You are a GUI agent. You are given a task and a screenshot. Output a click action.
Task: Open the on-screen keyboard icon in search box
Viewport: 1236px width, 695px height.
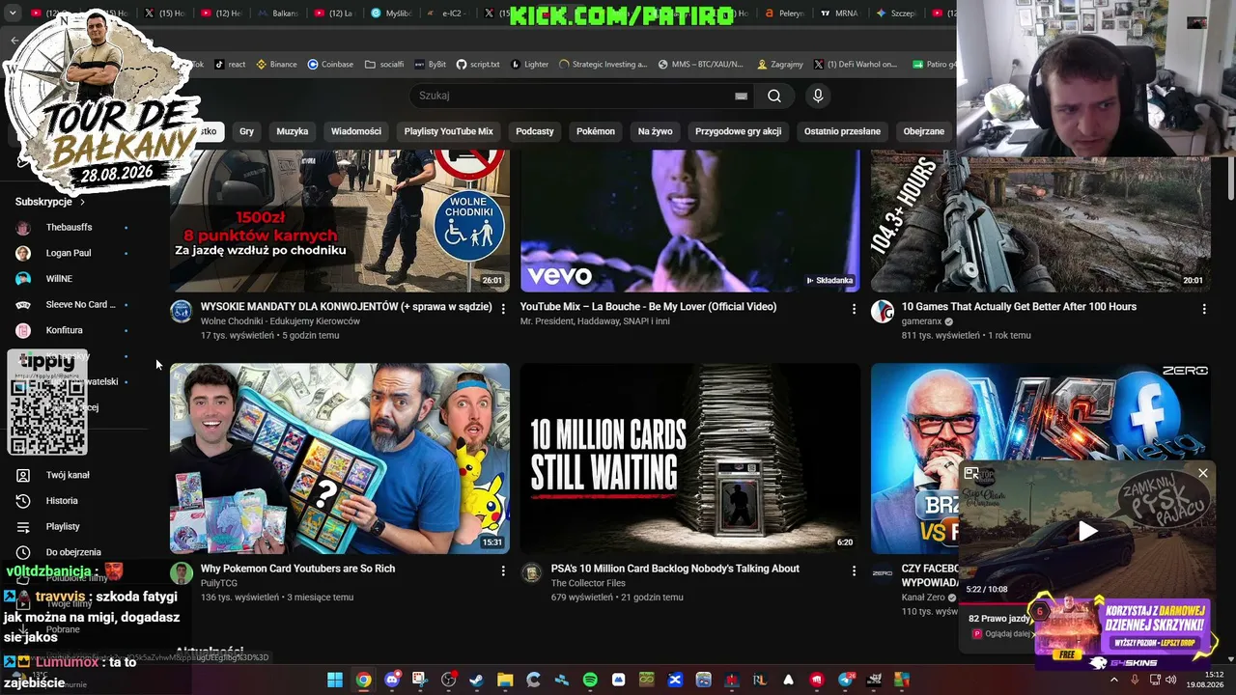[x=741, y=96]
